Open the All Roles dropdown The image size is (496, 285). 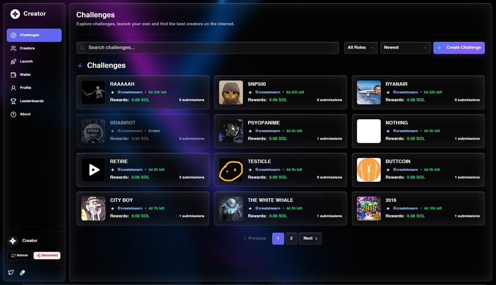(x=360, y=47)
